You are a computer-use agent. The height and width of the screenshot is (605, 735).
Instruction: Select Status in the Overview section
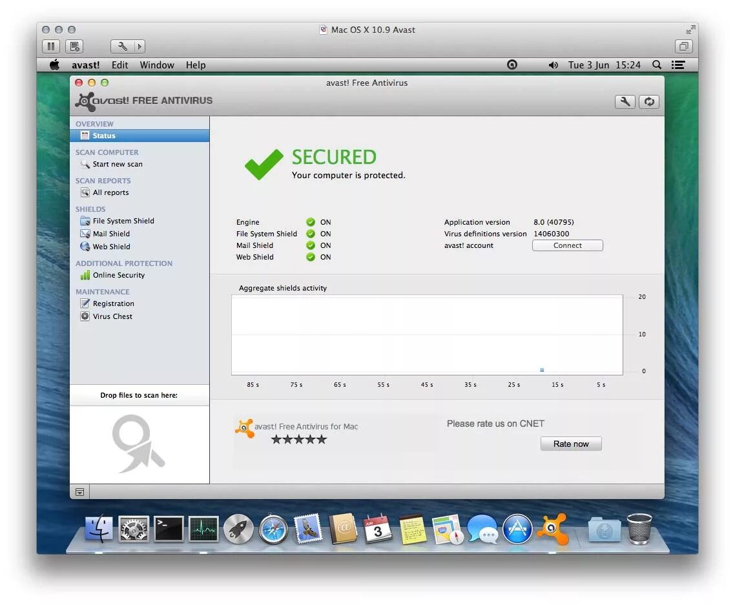tap(140, 136)
